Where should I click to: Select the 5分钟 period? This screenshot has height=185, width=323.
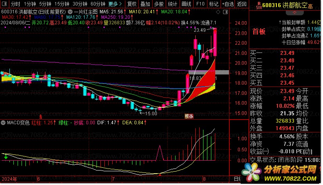45,4
